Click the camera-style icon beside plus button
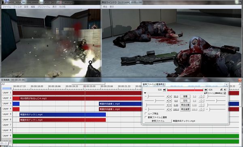The height and width of the screenshot is (147, 243). 221,89
